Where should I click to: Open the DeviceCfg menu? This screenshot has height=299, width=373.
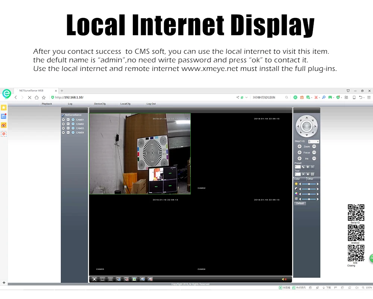100,104
